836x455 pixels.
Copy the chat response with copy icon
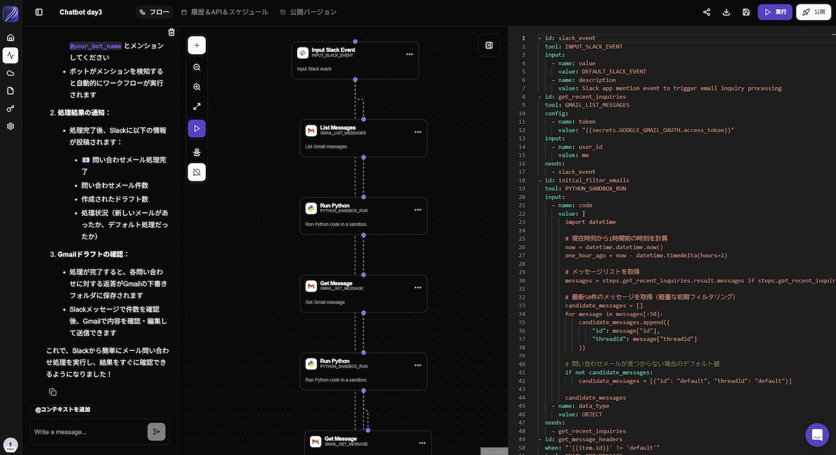pyautogui.click(x=53, y=392)
